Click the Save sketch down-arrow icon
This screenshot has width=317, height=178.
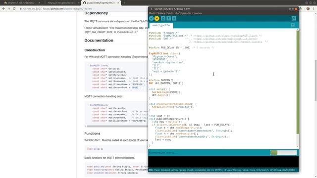(x=174, y=18)
